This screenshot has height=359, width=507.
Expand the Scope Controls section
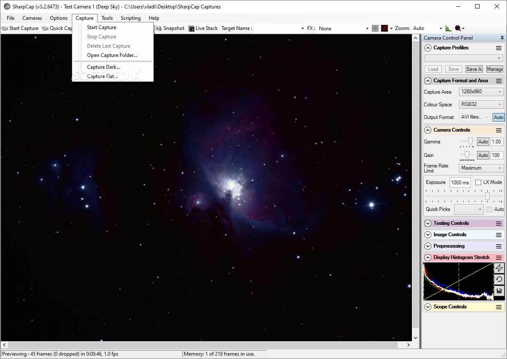[x=428, y=307]
